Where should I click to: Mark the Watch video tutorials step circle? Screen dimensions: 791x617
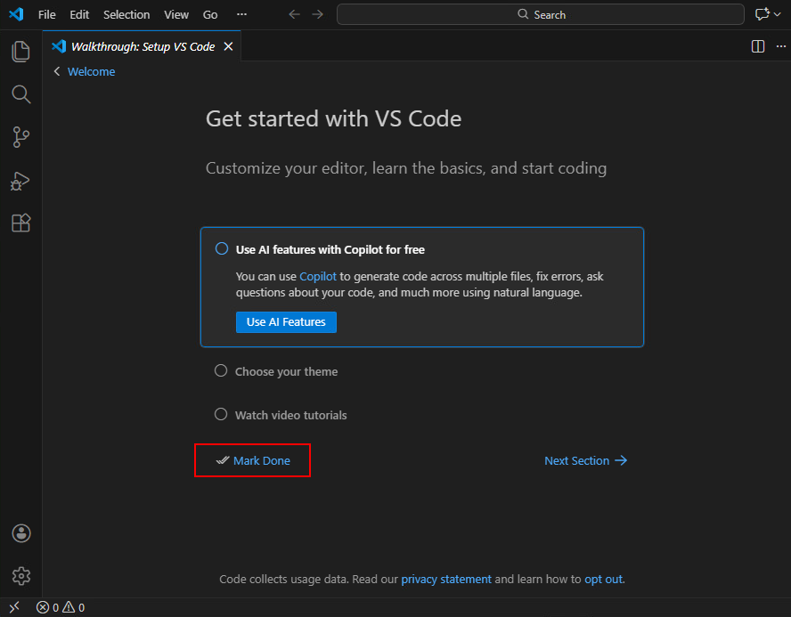[221, 414]
